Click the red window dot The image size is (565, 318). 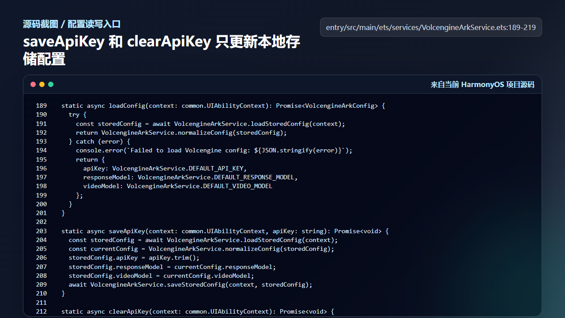[33, 84]
